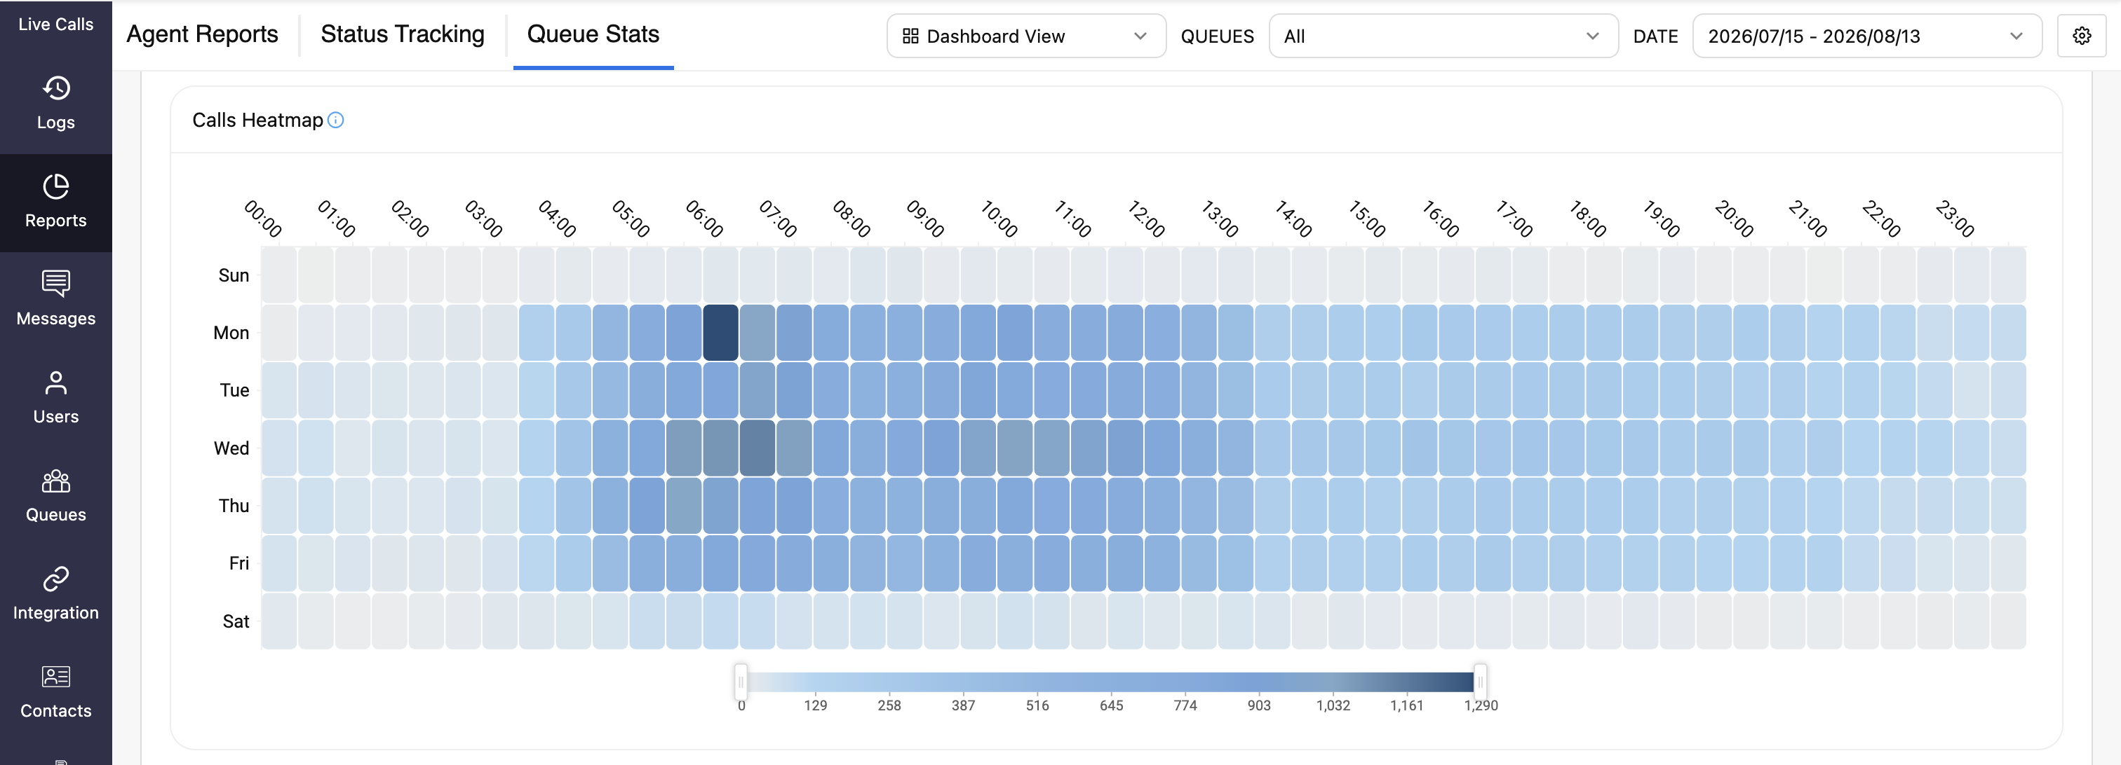
Task: Switch to Agent Reports tab
Action: point(203,34)
